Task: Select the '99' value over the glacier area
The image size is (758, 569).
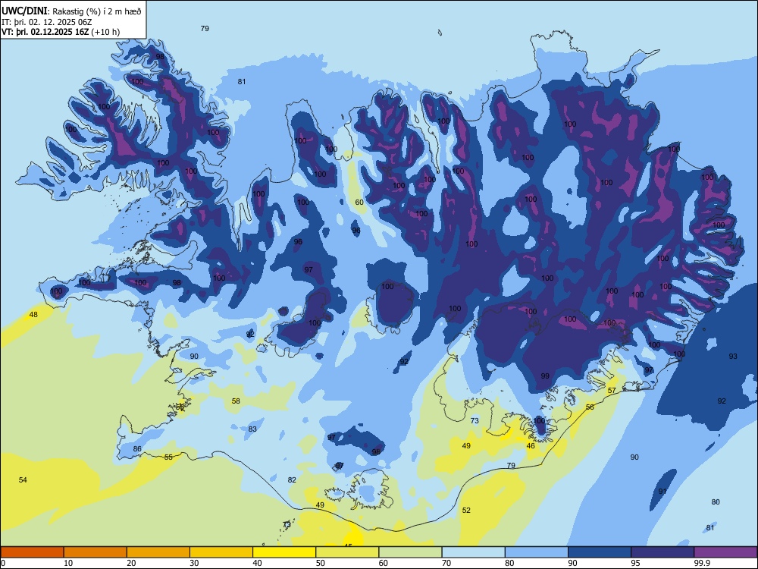Action: 545,376
